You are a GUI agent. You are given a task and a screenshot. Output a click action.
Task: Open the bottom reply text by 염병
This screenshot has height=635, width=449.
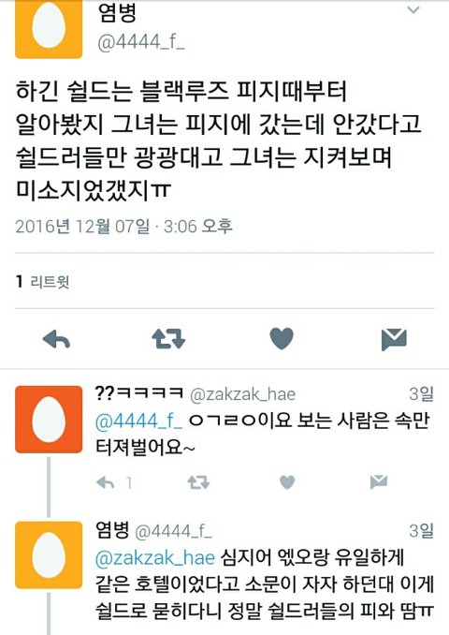pyautogui.click(x=265, y=584)
